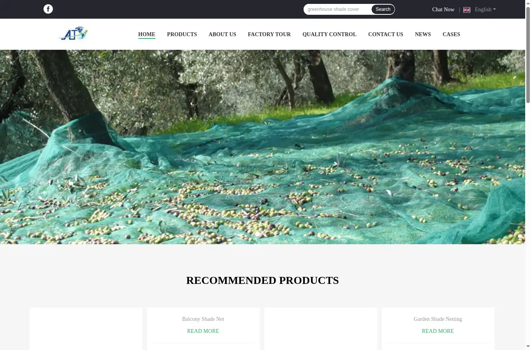
Task: Open the About Us page
Action: tap(222, 34)
